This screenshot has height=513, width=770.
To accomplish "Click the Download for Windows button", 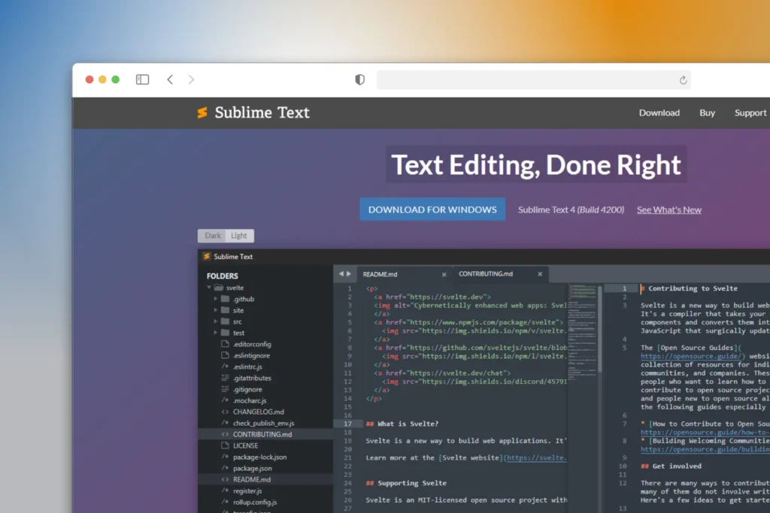I will pos(432,210).
